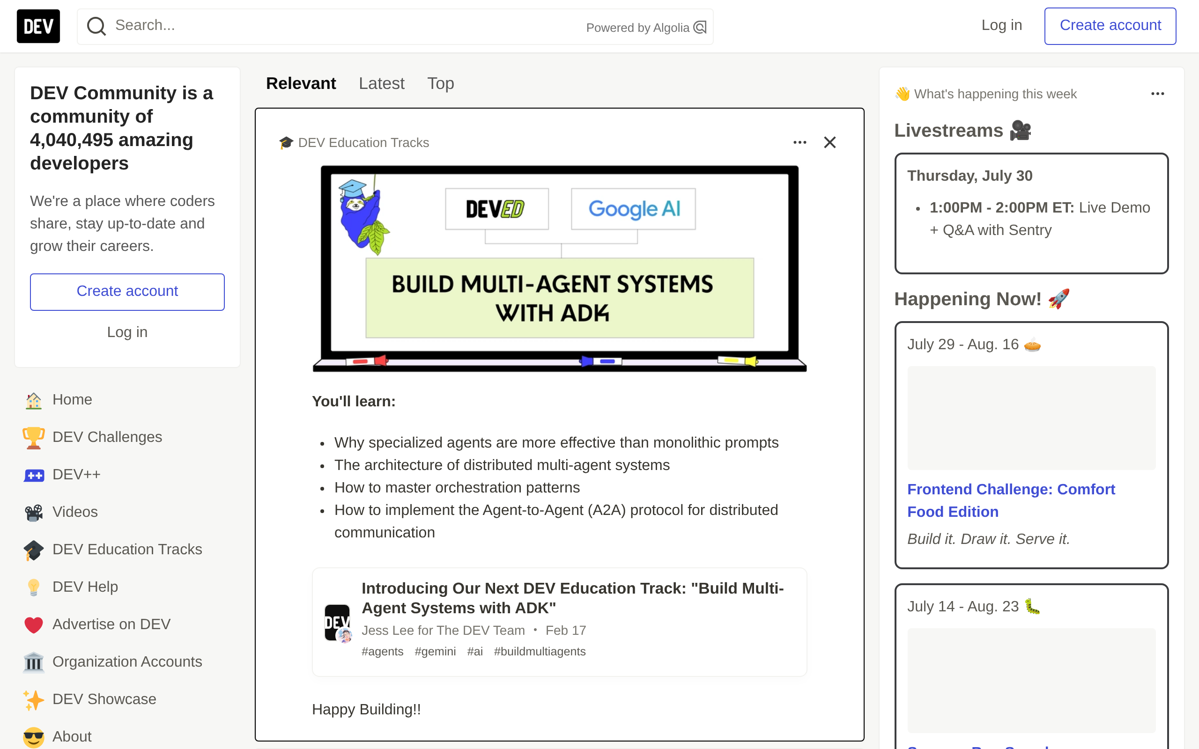Viewport: 1199px width, 749px height.
Task: Open the Education Tracks card options menu
Action: (799, 143)
